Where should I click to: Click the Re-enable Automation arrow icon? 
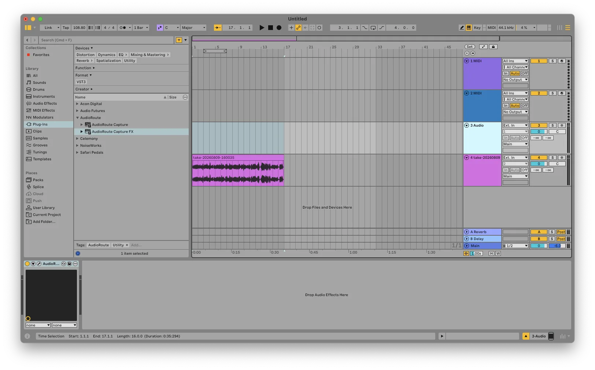[x=306, y=27]
